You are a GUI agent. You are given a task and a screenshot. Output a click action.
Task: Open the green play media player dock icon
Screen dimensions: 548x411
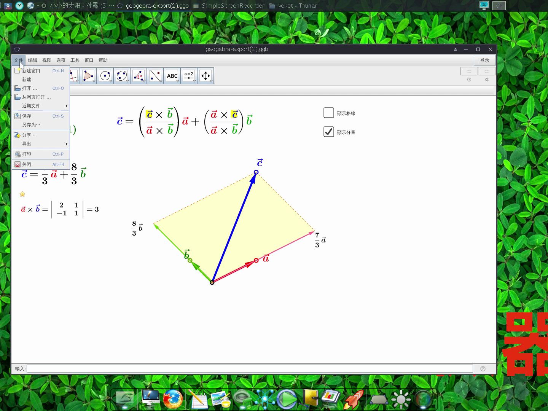click(x=287, y=399)
